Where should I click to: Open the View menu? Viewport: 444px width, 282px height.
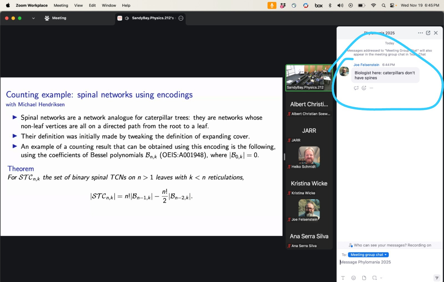pyautogui.click(x=78, y=5)
